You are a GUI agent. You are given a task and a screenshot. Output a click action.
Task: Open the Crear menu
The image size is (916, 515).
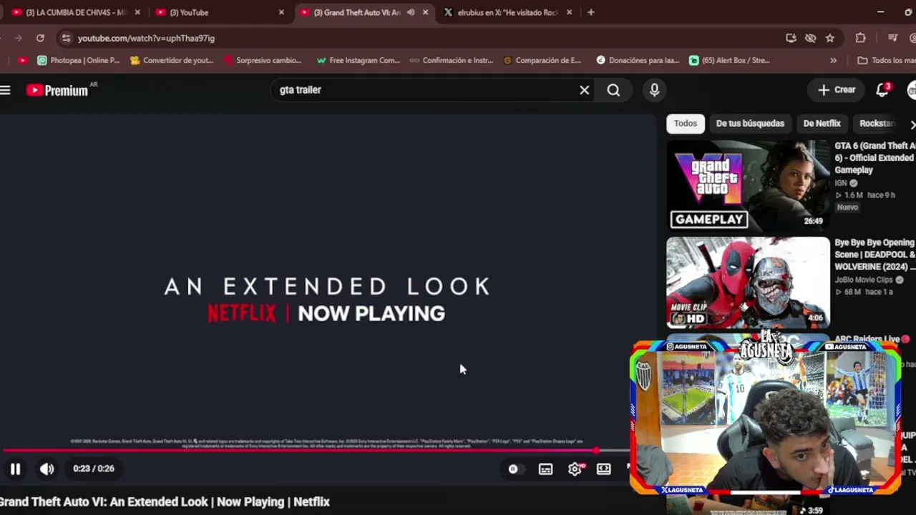pos(837,90)
